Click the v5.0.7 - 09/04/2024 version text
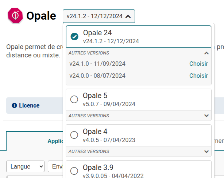Image resolution: width=224 pixels, height=178 pixels. pyautogui.click(x=109, y=104)
